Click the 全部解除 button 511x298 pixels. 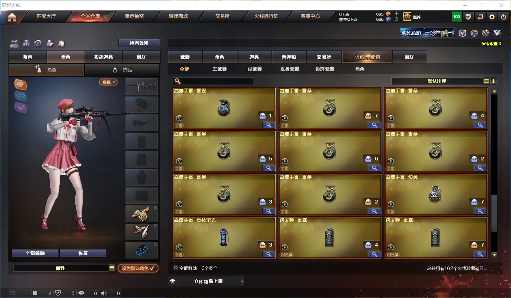point(35,253)
